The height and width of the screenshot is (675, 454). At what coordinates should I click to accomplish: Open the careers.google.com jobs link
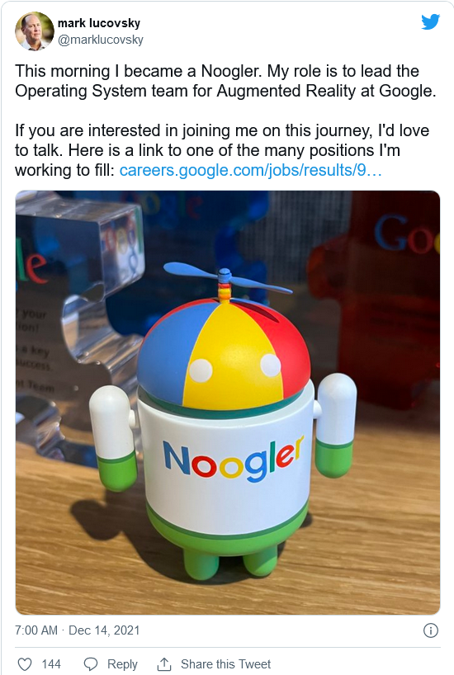tap(250, 170)
